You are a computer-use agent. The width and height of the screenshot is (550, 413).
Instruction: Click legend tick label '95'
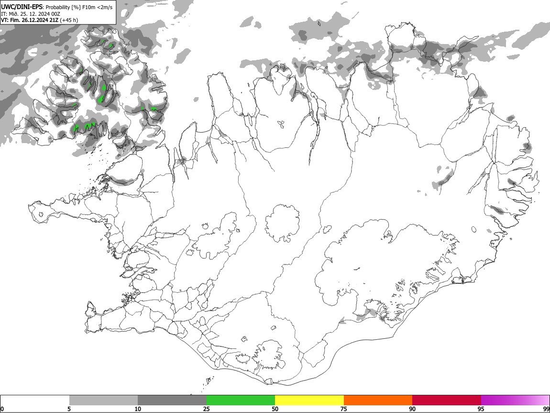tap(481, 409)
